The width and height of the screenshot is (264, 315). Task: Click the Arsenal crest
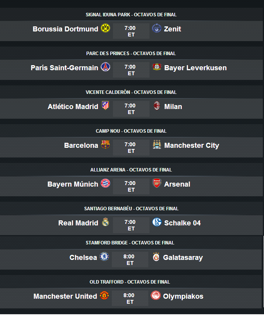click(156, 183)
